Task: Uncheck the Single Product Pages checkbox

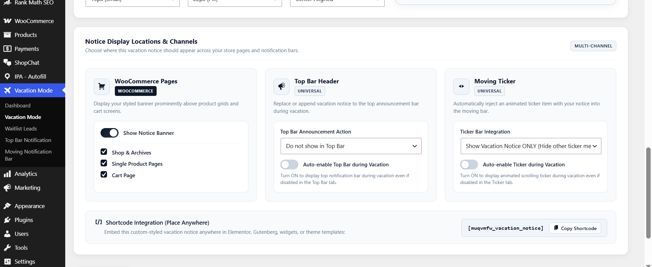Action: (104, 163)
